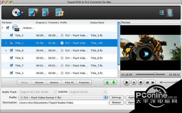Mute audio with the speaker icon

click(x=161, y=82)
